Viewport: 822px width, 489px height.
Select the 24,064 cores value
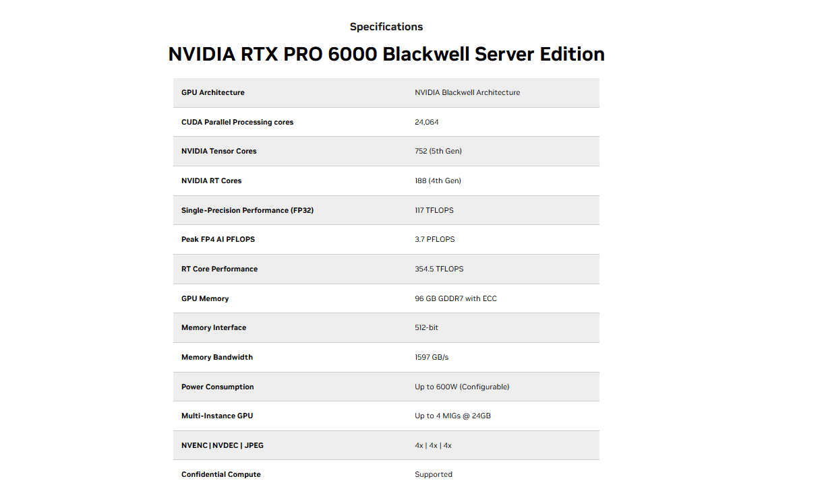427,123
